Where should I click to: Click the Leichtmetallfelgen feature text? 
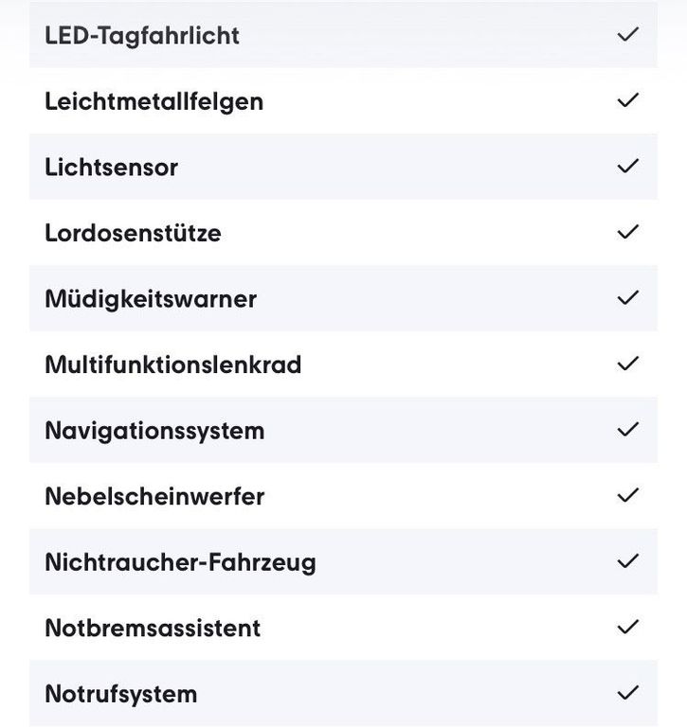(x=154, y=102)
